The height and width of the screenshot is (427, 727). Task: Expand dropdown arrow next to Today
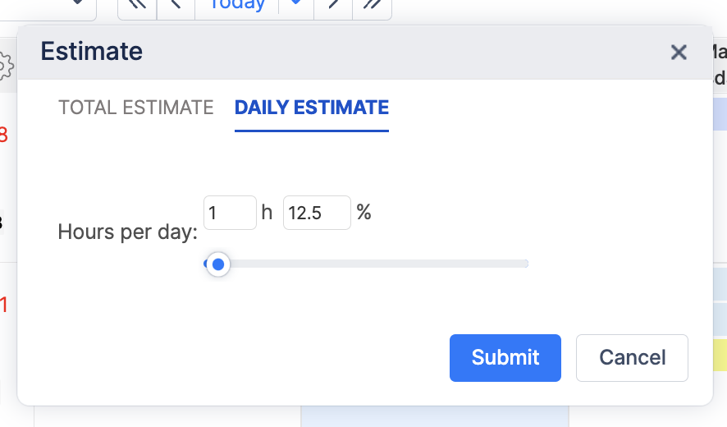[x=296, y=5]
